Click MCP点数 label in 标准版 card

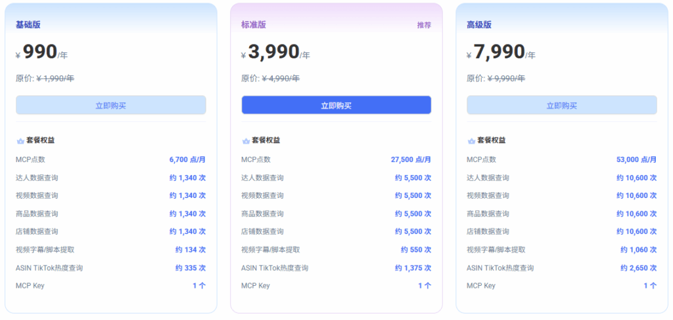256,160
